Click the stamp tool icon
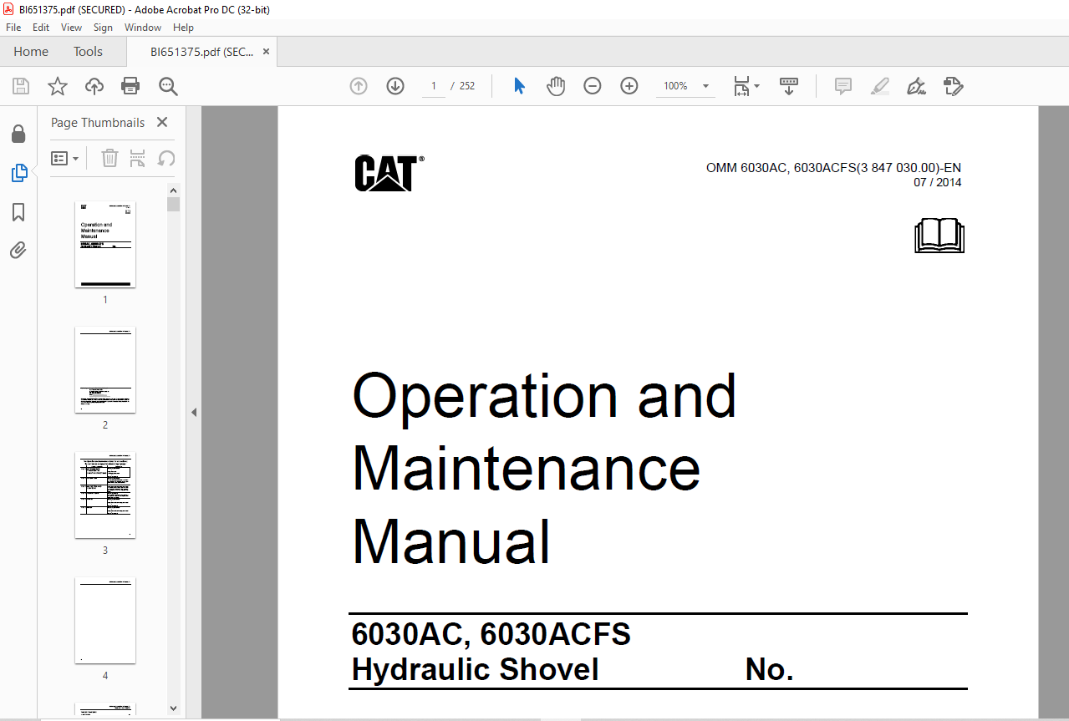The height and width of the screenshot is (721, 1069). click(953, 86)
